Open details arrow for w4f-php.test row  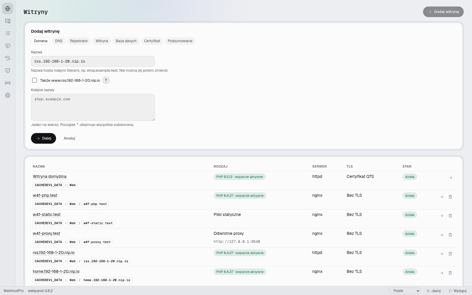coord(441,197)
